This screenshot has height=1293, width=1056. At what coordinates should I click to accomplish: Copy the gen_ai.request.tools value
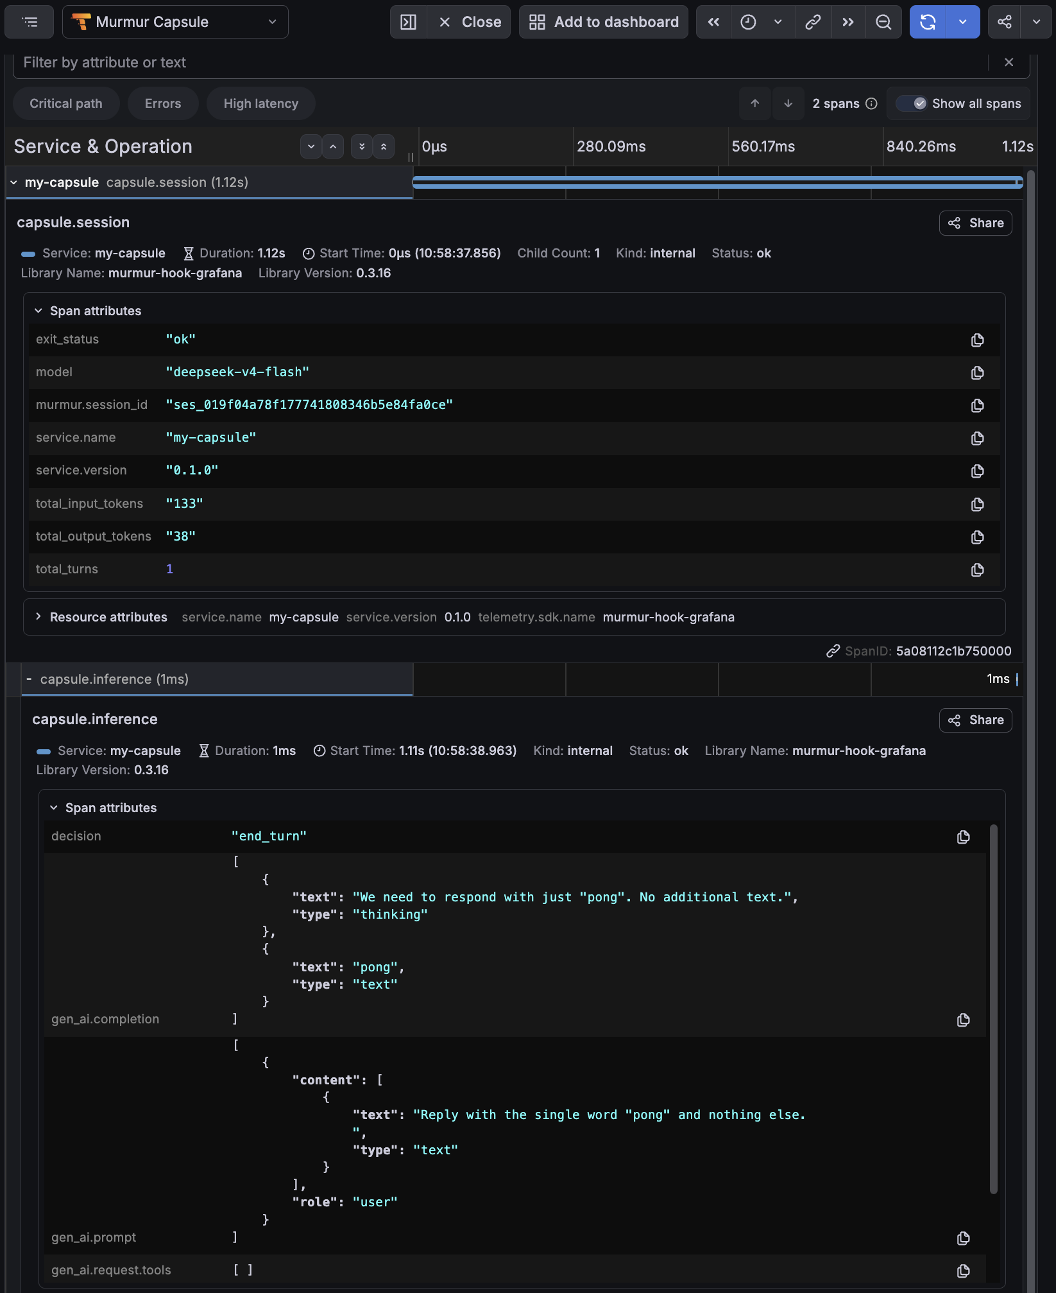tap(963, 1271)
